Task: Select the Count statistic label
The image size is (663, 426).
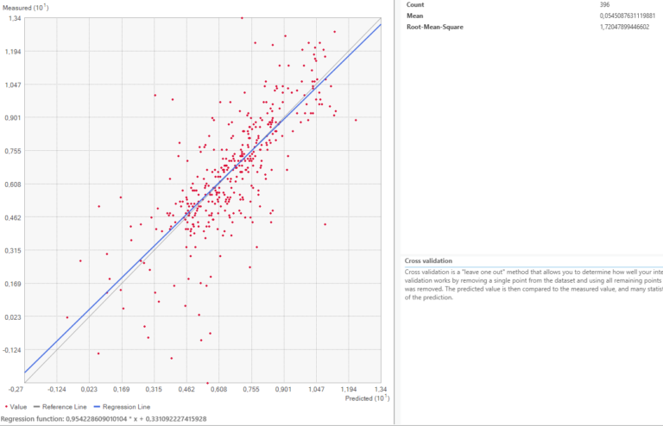Action: (x=416, y=4)
